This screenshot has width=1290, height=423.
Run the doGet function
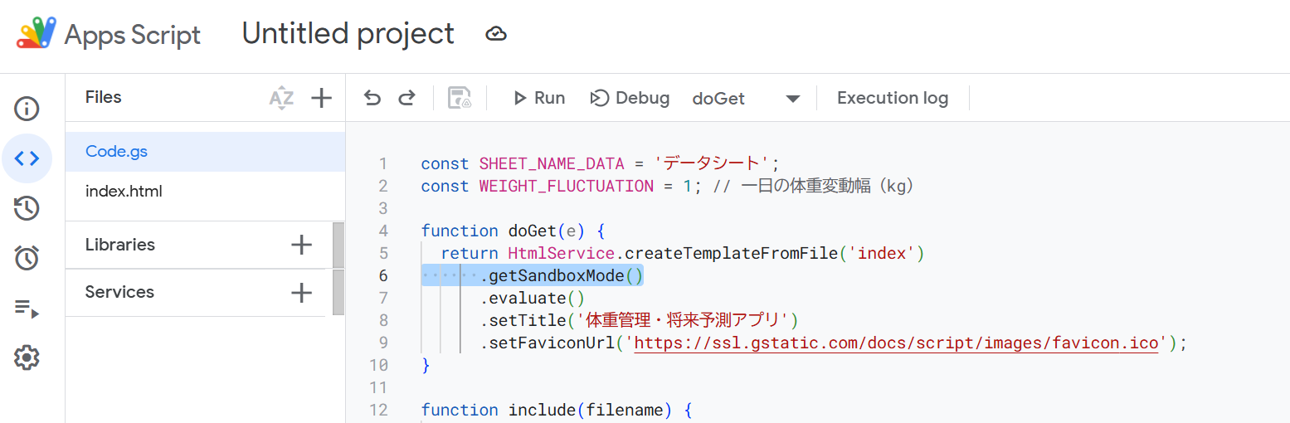539,99
